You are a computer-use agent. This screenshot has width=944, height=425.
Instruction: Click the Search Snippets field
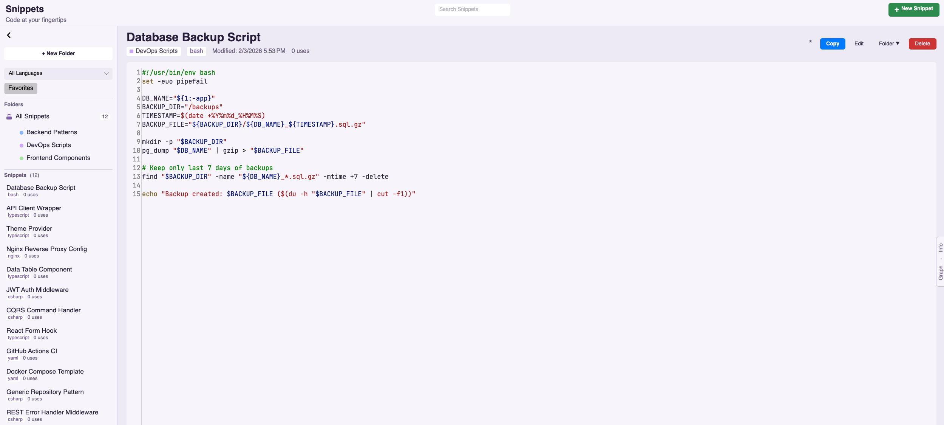tap(472, 9)
